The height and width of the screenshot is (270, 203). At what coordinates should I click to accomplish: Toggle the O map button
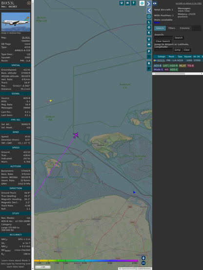point(149,27)
